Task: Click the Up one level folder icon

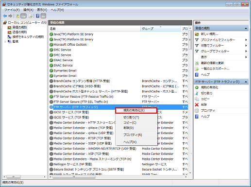Action: pos(17,16)
